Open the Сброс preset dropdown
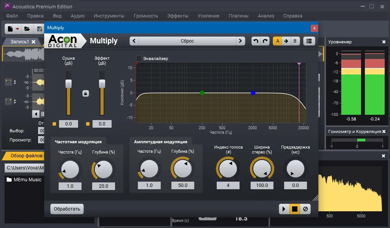The image size is (390, 228). click(x=187, y=41)
